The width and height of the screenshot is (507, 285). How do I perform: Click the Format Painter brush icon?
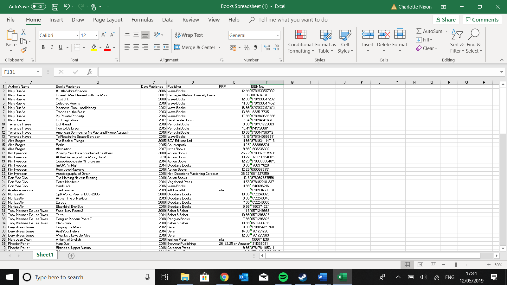pyautogui.click(x=23, y=50)
